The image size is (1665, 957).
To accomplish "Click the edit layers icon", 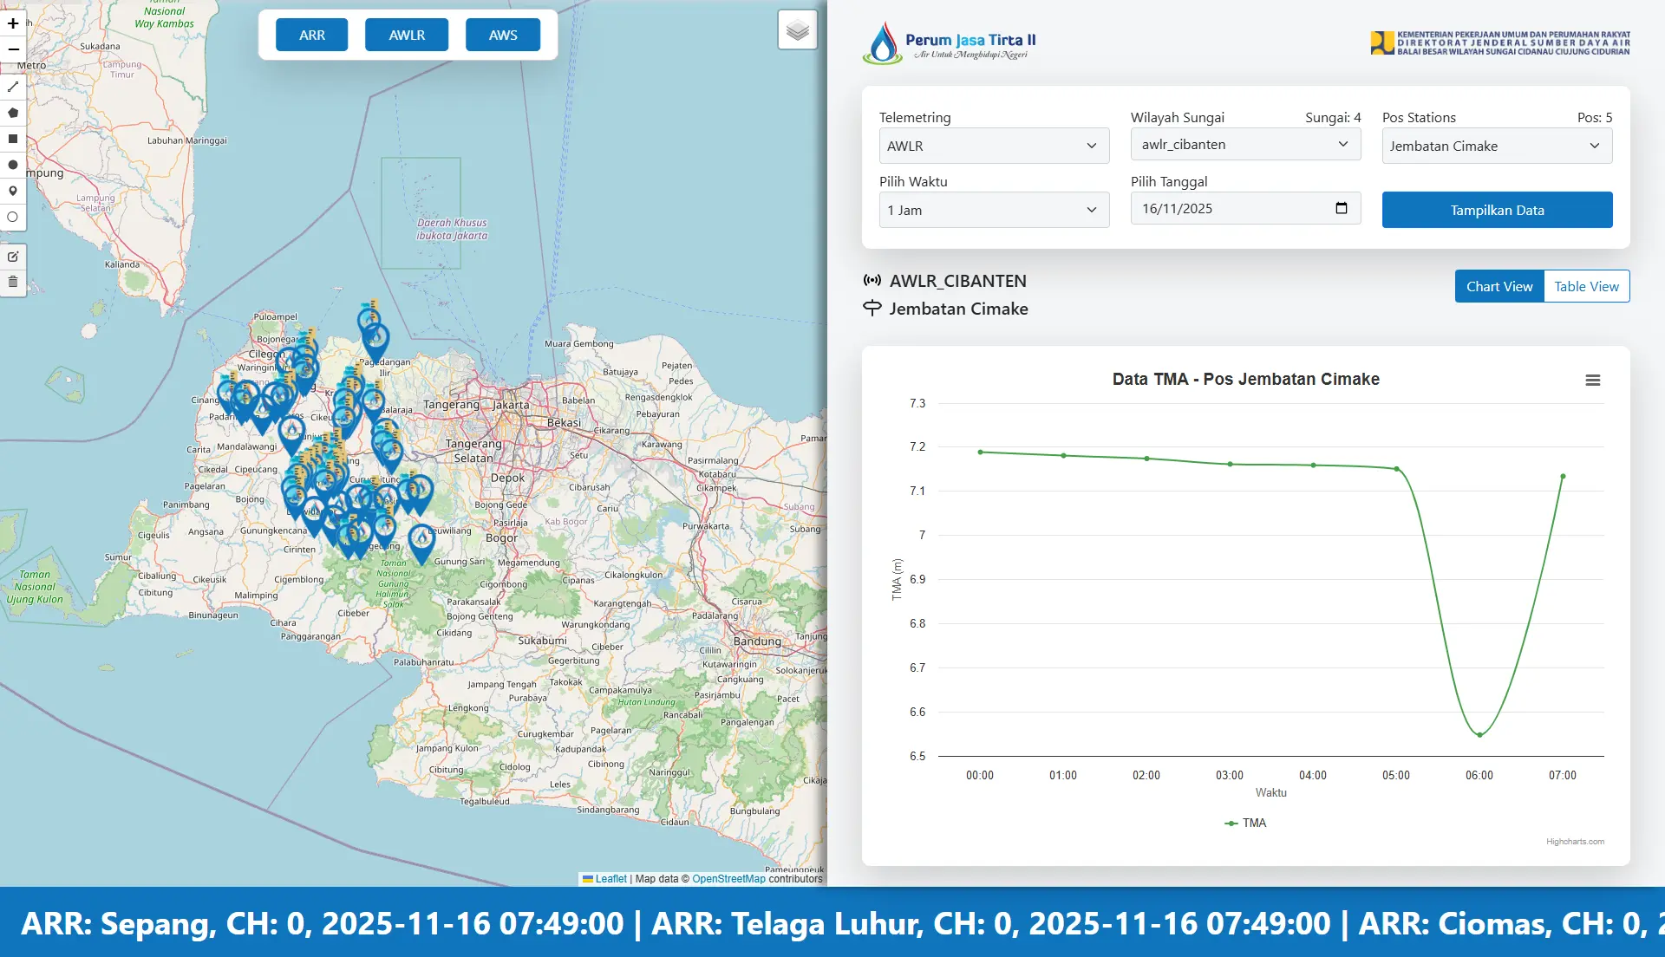I will tap(13, 257).
